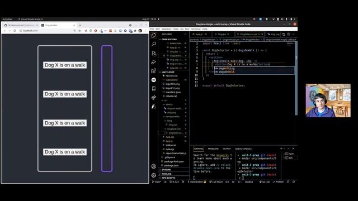Switch to the PROBLEMS panel tab
This screenshot has width=358, height=201.
coord(213,149)
